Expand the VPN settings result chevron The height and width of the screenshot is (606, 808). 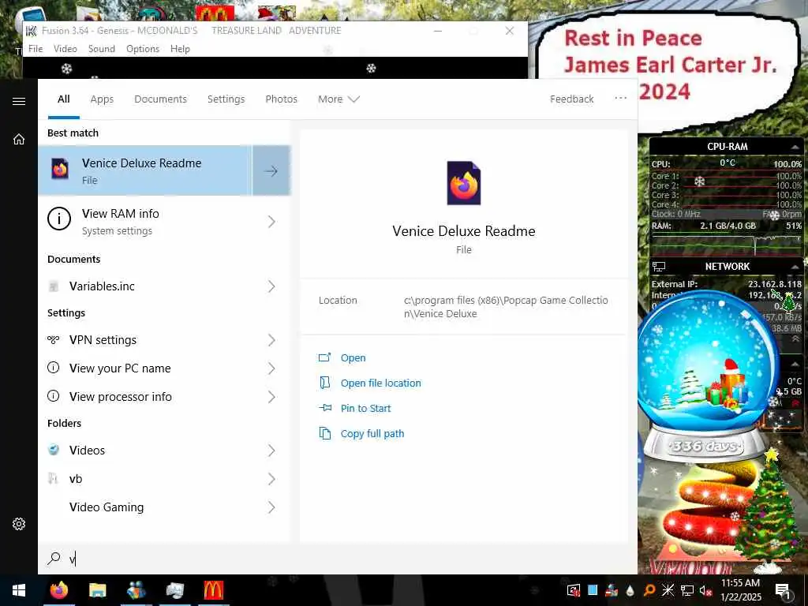click(271, 340)
